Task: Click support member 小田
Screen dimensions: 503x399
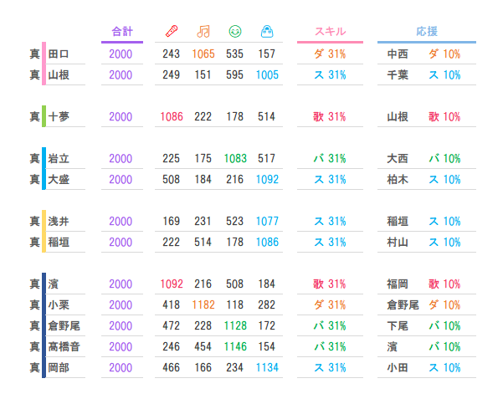Action: tap(398, 367)
